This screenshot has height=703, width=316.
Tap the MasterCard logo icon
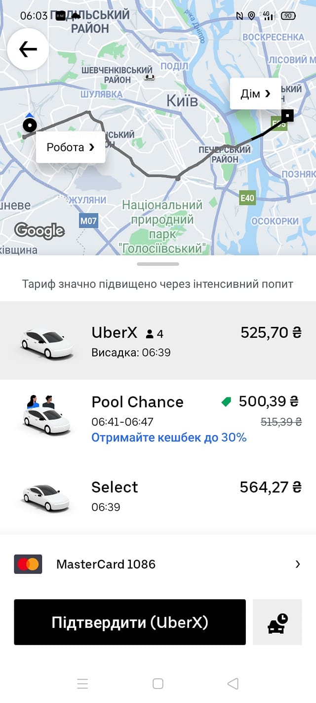(28, 564)
